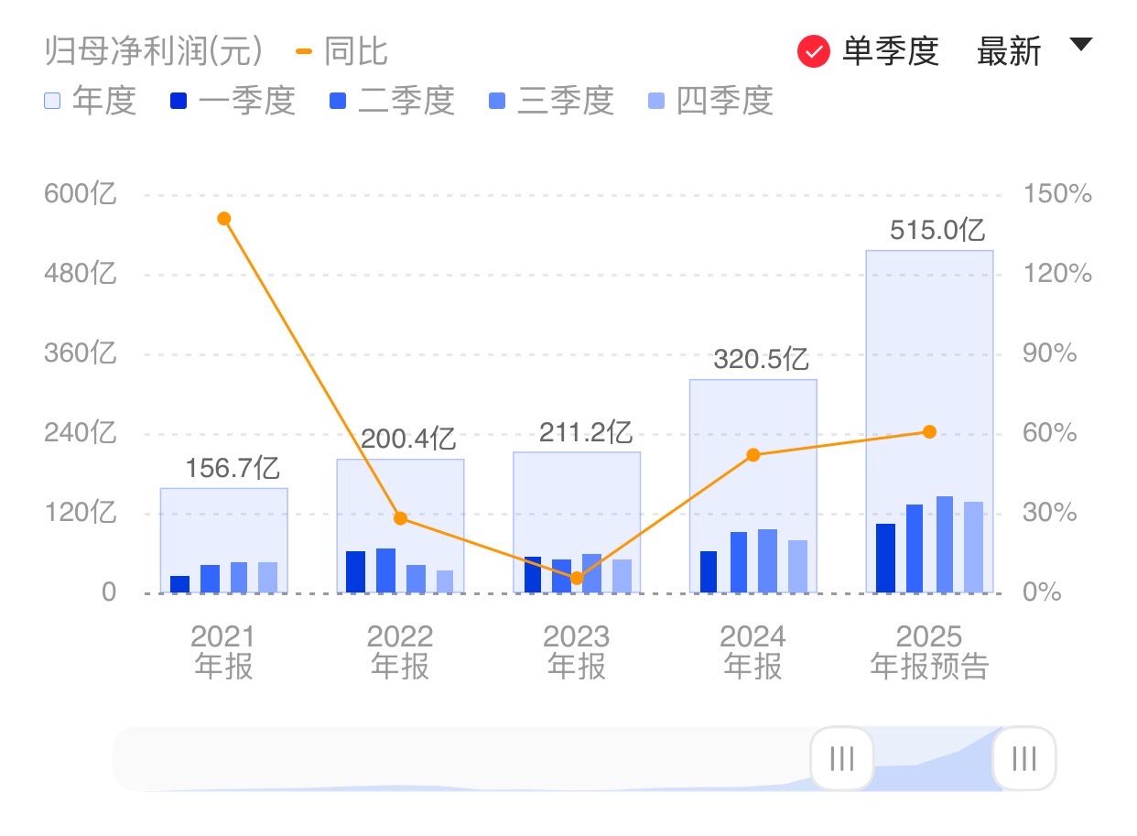The image size is (1137, 836).
Task: Click the 2025 fourth quarter bar
Action: 973,547
